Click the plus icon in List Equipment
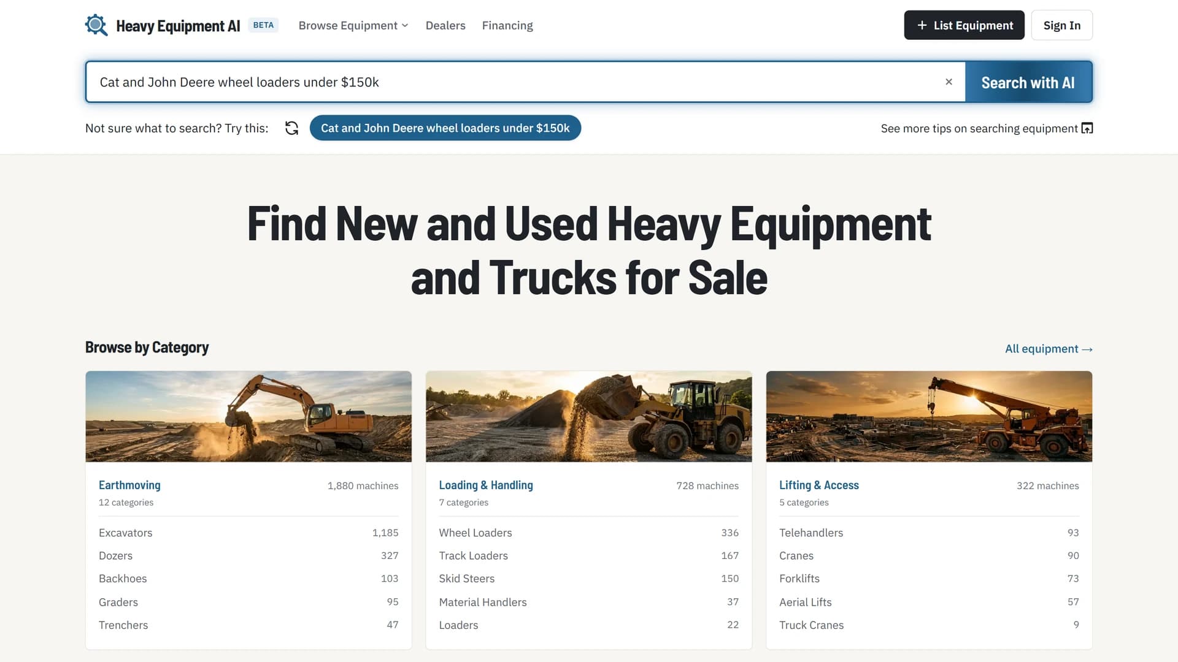Image resolution: width=1178 pixels, height=662 pixels. tap(922, 25)
